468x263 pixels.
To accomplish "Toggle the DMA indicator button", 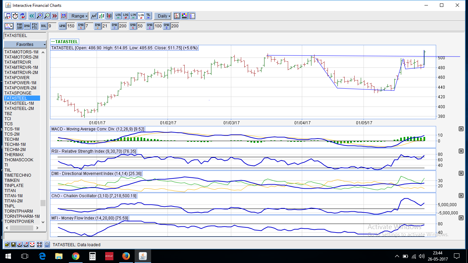I will point(27,26).
